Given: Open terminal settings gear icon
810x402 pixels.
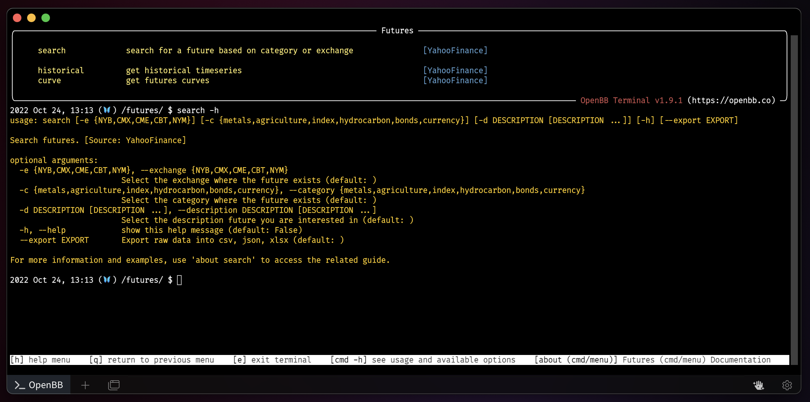Looking at the screenshot, I should (787, 385).
